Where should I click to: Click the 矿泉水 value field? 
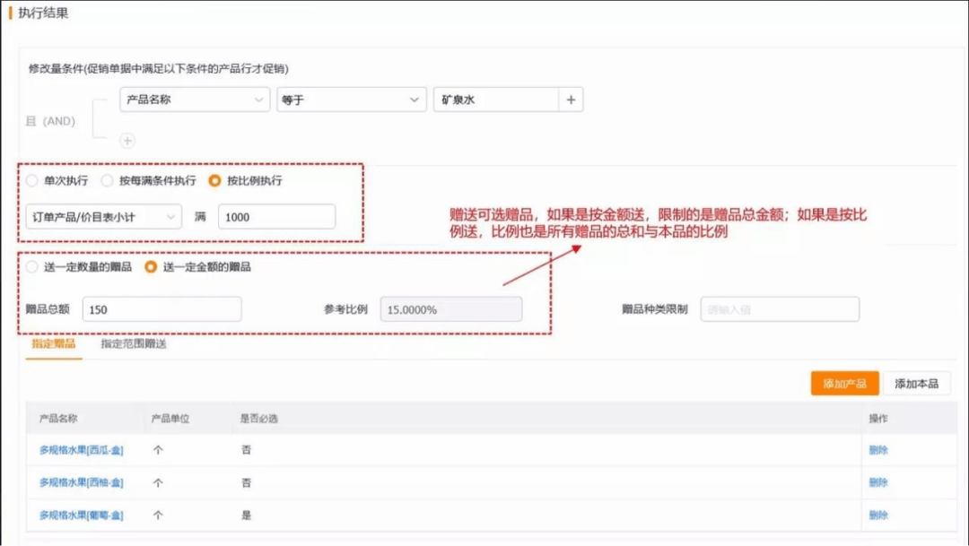pos(496,100)
